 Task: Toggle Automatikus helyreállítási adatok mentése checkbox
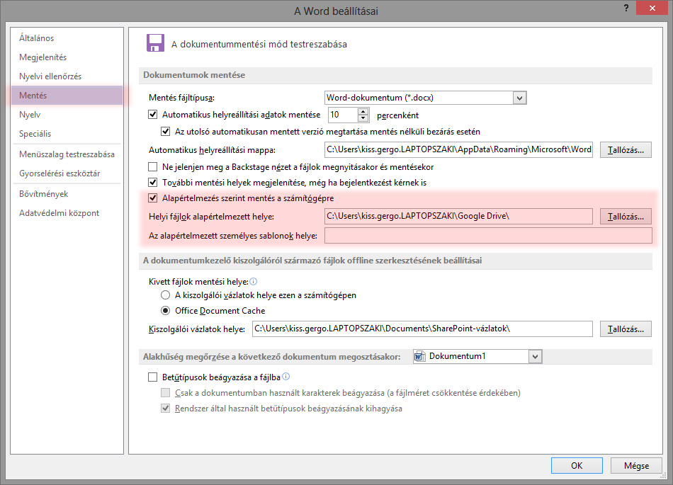(153, 115)
